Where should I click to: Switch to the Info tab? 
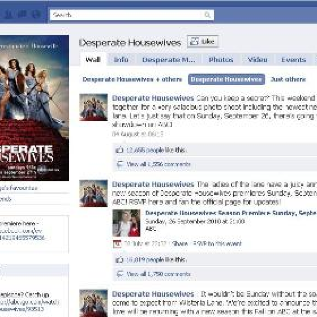pyautogui.click(x=121, y=60)
